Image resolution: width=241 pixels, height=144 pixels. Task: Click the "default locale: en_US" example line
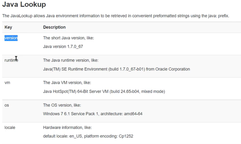[x=88, y=136]
